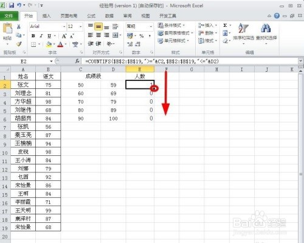
Task: Align text left
Action: (x=91, y=35)
